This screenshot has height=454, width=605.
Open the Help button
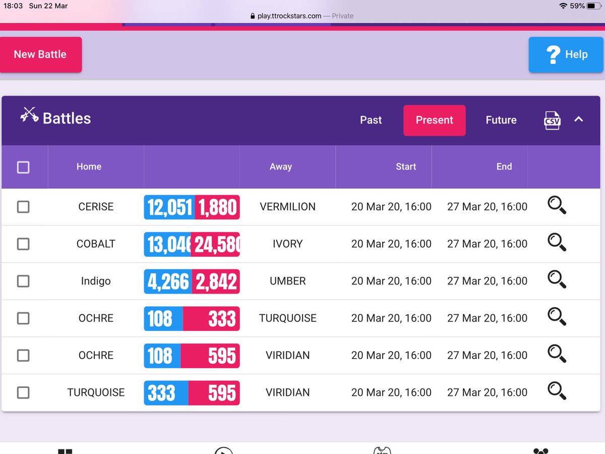567,54
